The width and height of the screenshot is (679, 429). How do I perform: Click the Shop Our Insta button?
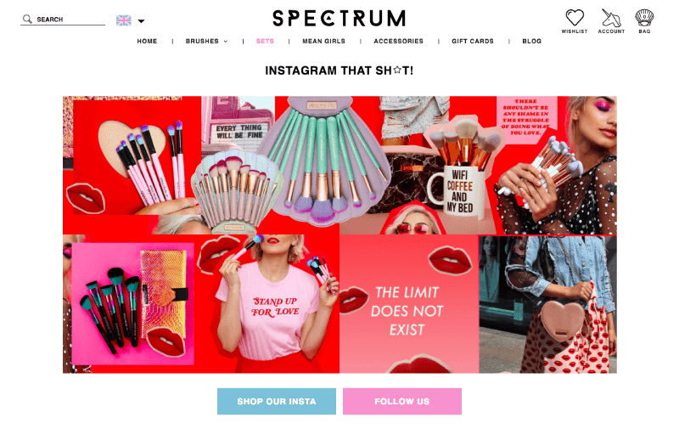277,401
